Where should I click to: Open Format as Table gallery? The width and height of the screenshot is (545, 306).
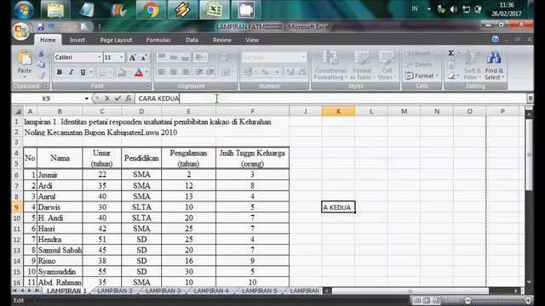point(362,65)
